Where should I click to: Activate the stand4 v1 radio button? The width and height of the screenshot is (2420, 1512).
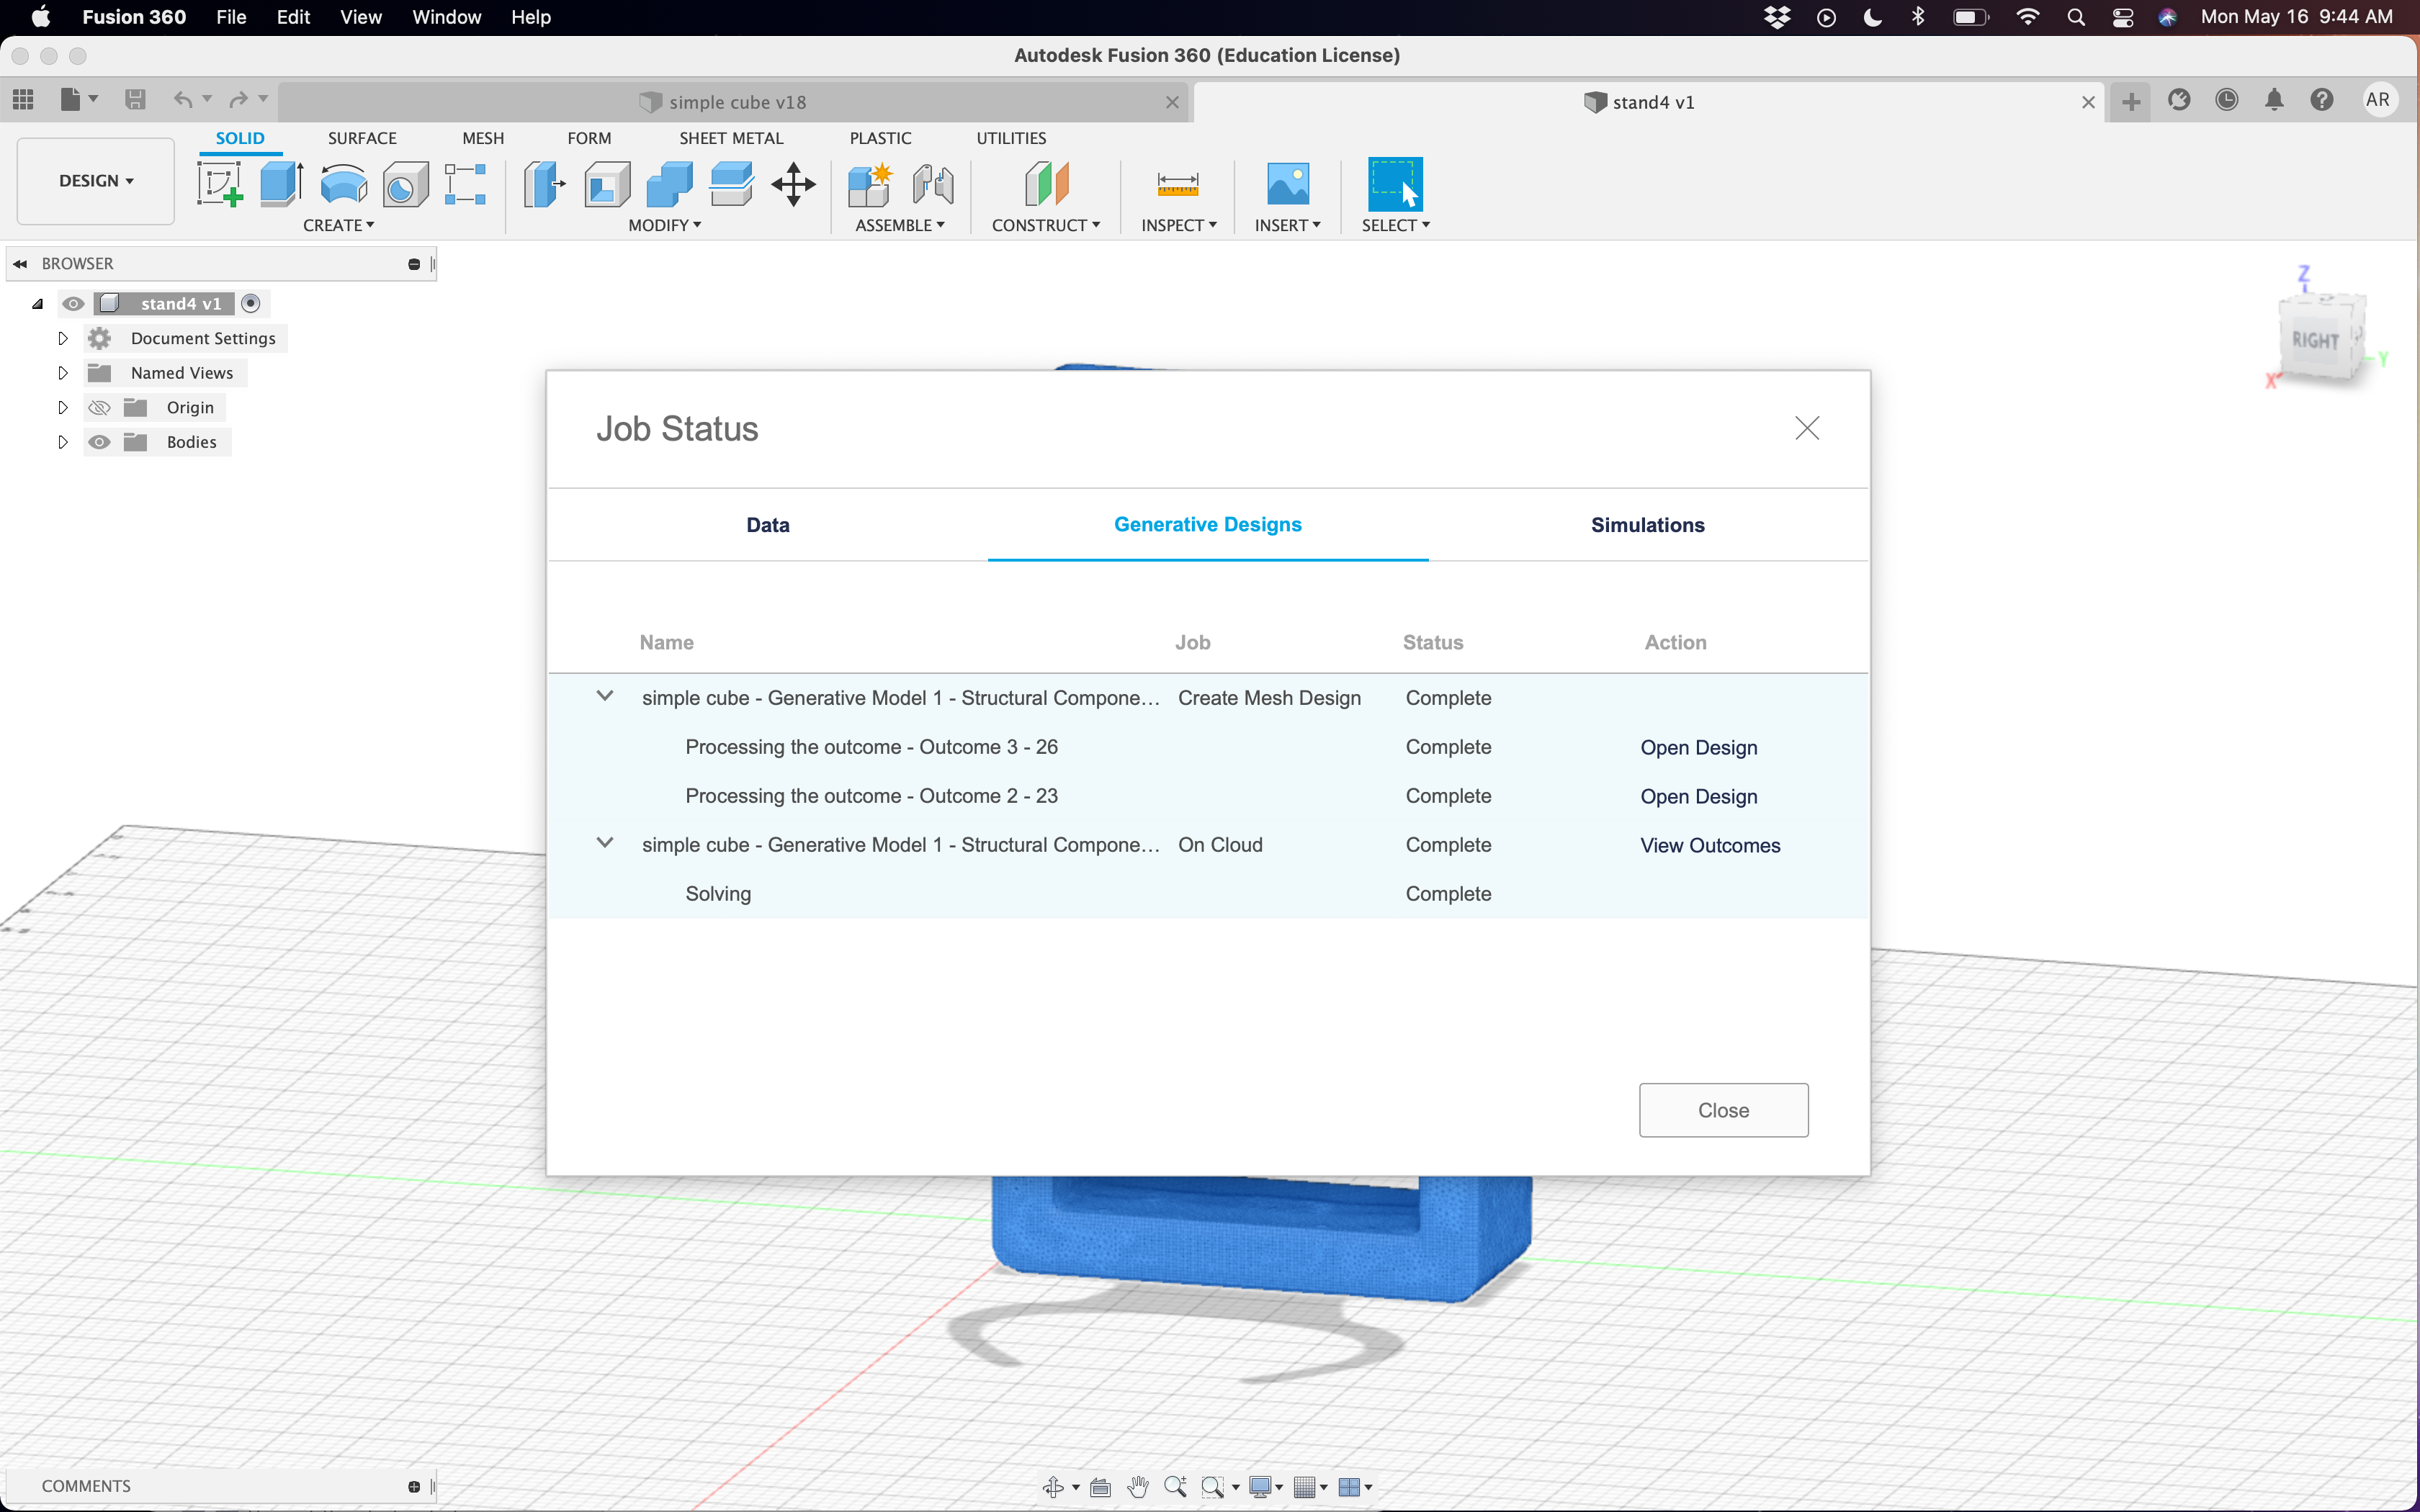[251, 304]
